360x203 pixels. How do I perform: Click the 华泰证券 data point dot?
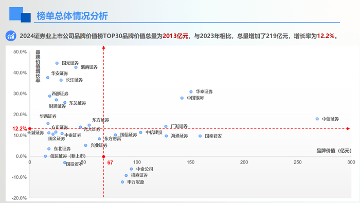pos(191,92)
